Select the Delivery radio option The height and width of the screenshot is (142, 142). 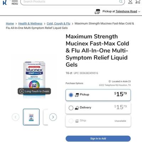(71, 108)
